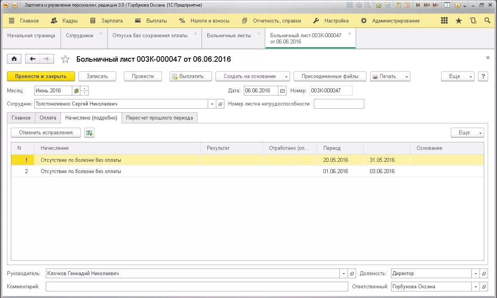The height and width of the screenshot is (298, 497).
Task: Open Favorites with the black star icon
Action: [459, 21]
